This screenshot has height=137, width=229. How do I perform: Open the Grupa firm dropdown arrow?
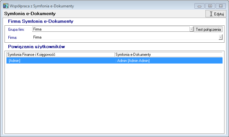pyautogui.click(x=192, y=29)
